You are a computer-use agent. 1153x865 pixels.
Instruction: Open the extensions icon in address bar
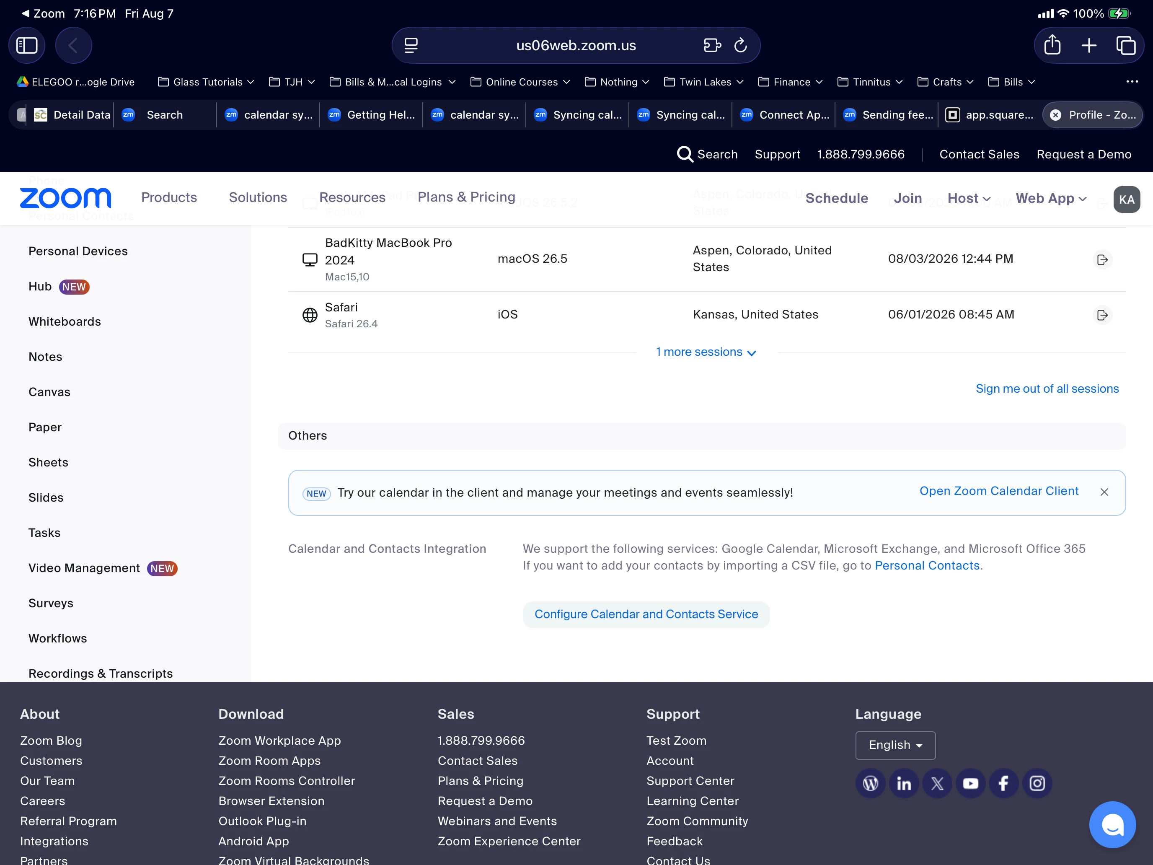712,45
